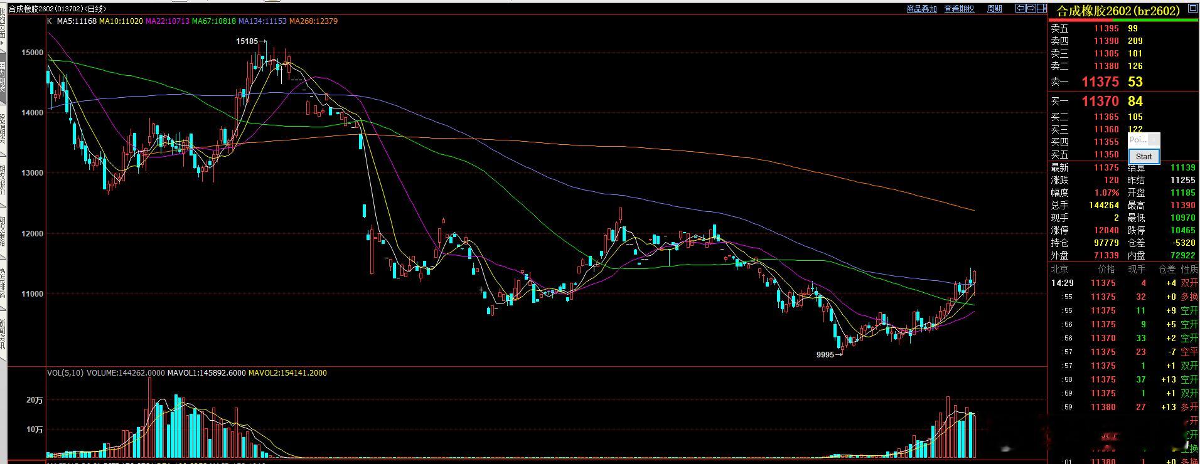Viewport: 1200px width, 464px height.
Task: Click the MAVOL1:145892.6000 label
Action: 207,373
